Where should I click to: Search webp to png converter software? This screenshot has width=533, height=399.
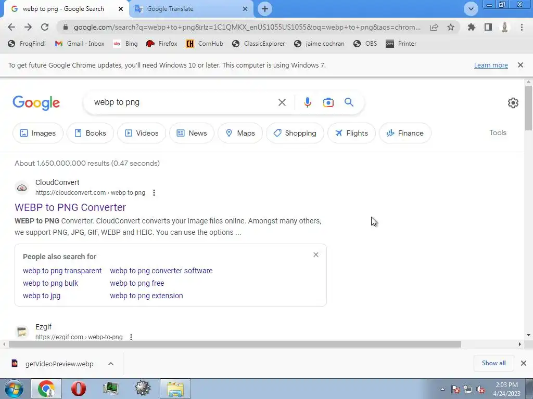pos(161,271)
